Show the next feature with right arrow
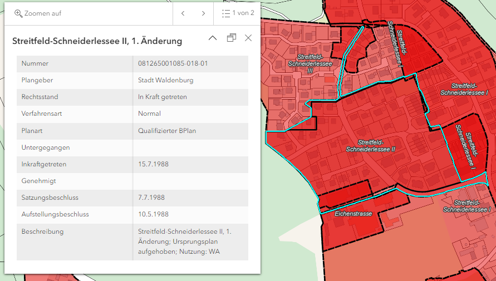 tap(203, 13)
